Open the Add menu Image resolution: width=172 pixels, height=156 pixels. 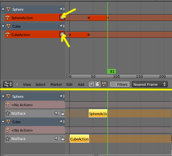pyautogui.click(x=81, y=84)
